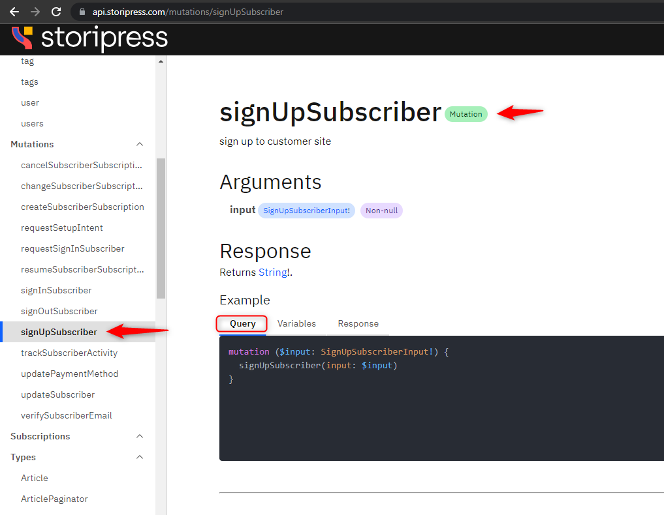The image size is (664, 515).
Task: Select signUpSubscriber in sidebar
Action: click(x=59, y=332)
